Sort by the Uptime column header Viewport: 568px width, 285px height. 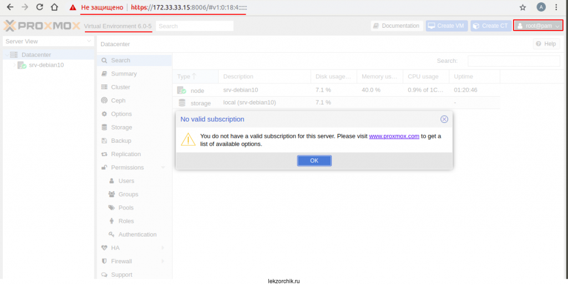tap(475, 77)
